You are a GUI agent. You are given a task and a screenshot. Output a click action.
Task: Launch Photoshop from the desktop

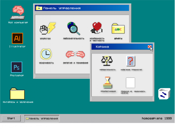(x=17, y=67)
